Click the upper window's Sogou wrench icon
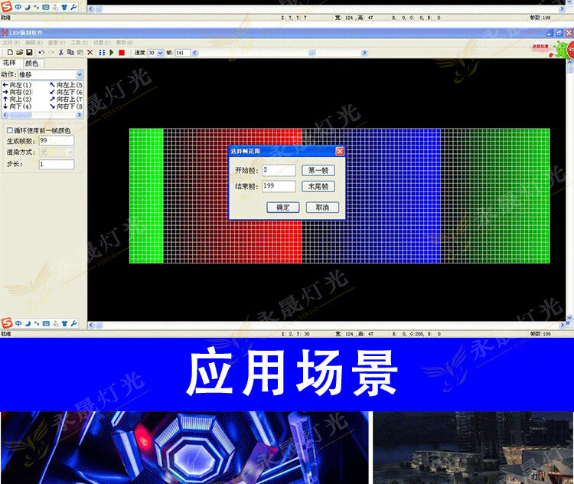Image resolution: width=574 pixels, height=484 pixels. (x=73, y=7)
